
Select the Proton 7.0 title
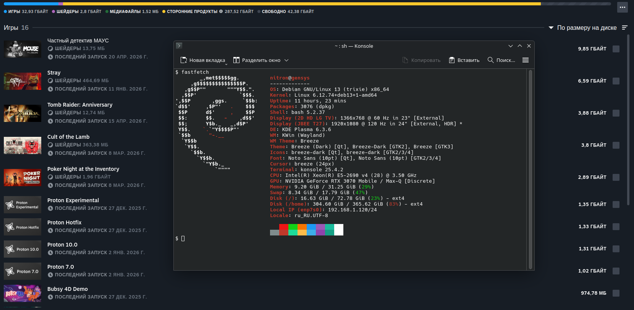pos(61,267)
